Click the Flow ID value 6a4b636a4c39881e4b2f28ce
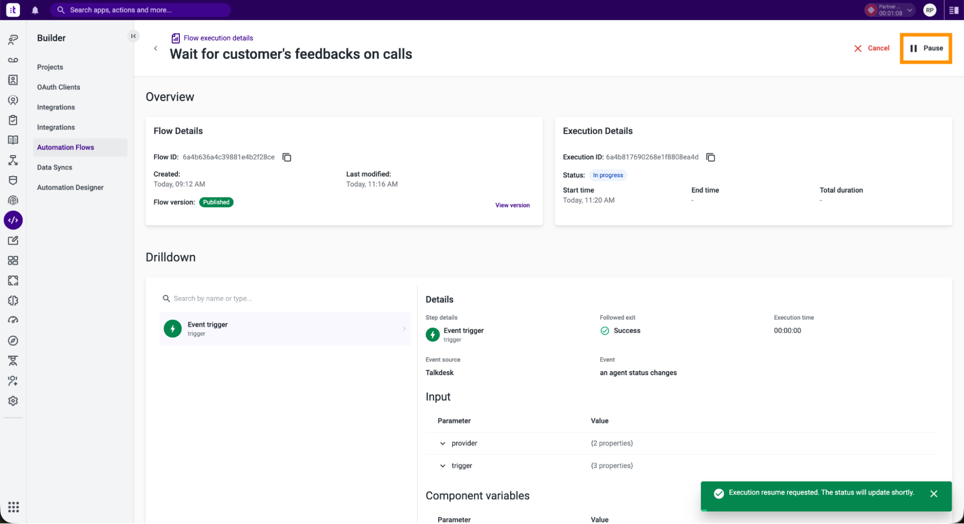This screenshot has height=524, width=964. coord(229,157)
